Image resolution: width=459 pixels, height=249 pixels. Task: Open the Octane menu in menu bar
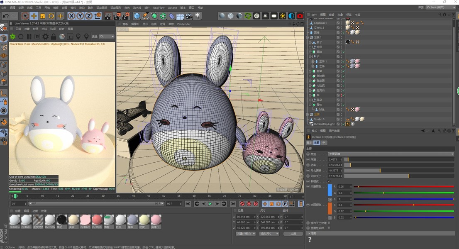click(x=172, y=7)
